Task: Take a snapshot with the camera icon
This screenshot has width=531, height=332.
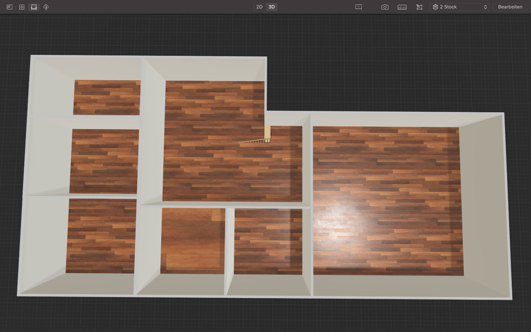Action: coord(385,7)
